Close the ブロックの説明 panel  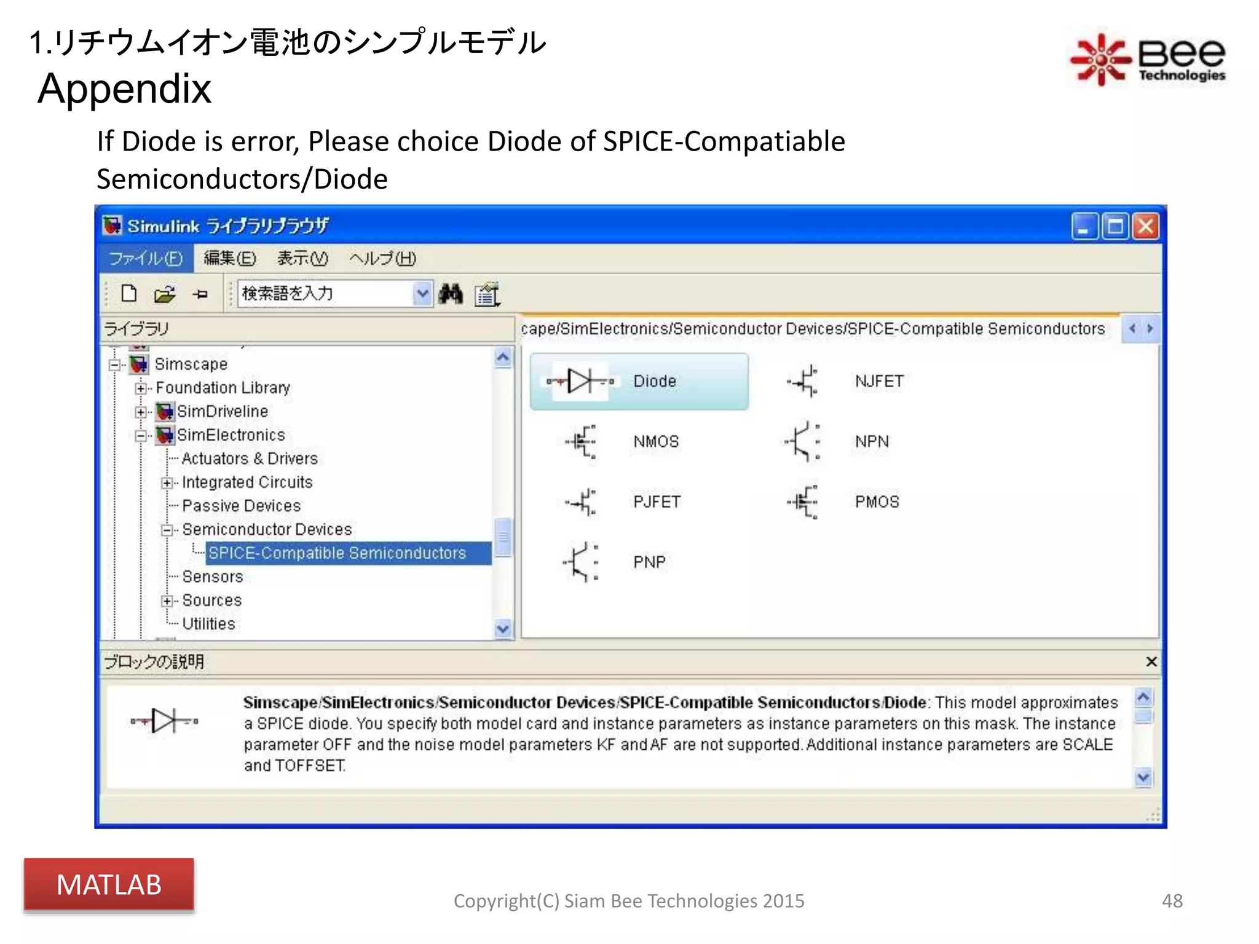click(1151, 661)
